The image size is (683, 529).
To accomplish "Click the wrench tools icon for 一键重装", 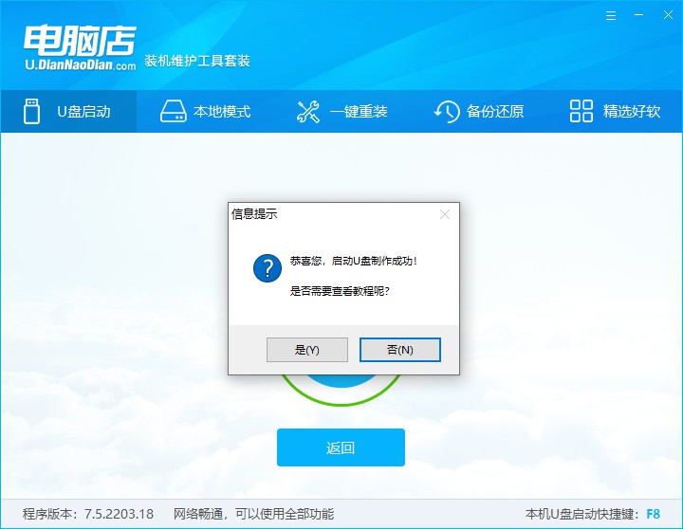I will pos(308,111).
